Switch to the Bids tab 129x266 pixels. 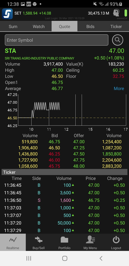point(91,27)
